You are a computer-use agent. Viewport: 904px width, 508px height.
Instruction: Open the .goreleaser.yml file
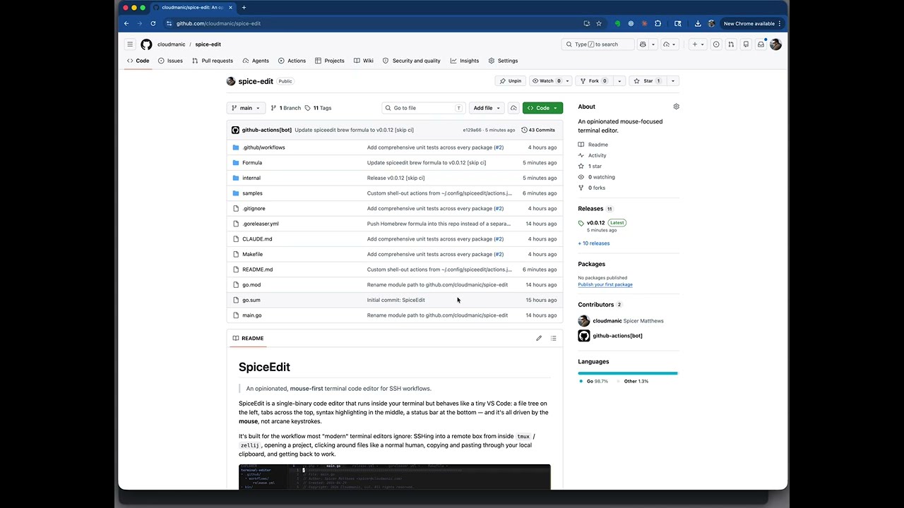(261, 224)
